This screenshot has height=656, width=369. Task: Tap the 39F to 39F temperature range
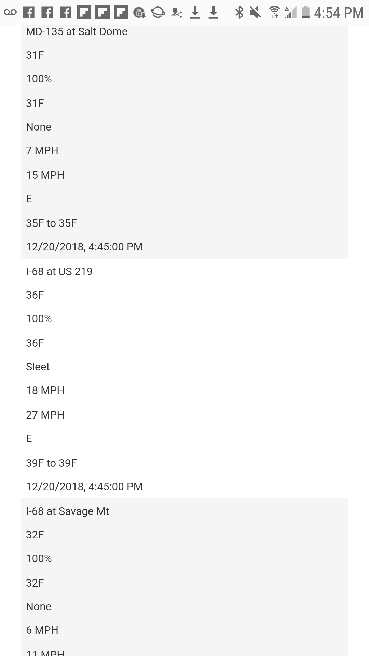pyautogui.click(x=51, y=463)
